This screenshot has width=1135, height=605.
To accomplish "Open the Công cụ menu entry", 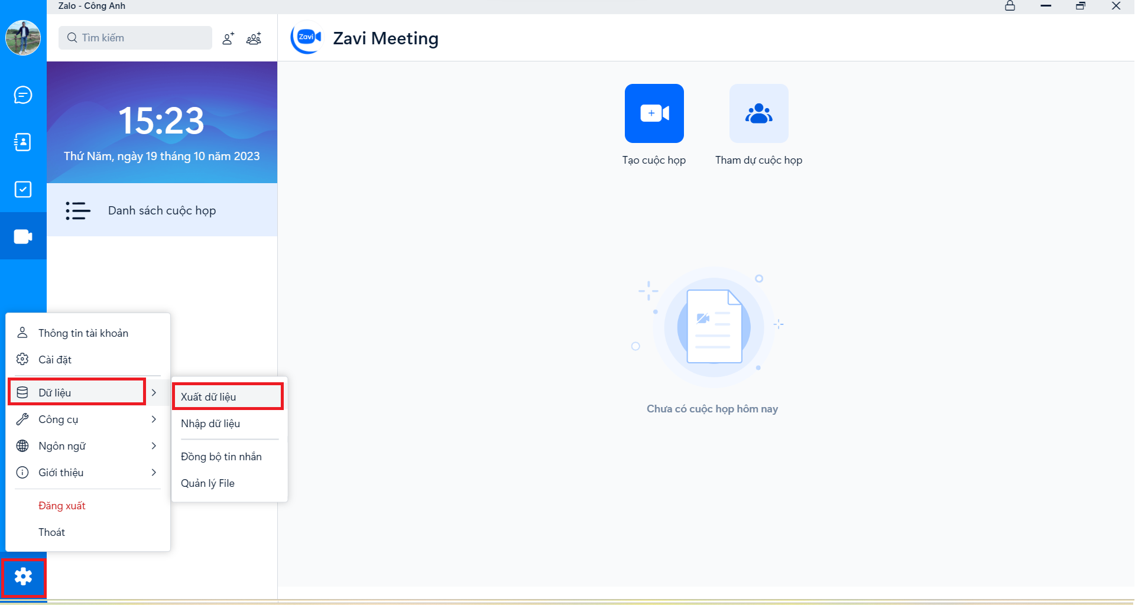I will click(x=88, y=419).
